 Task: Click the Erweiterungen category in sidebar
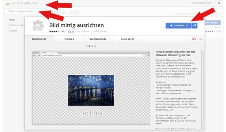(x=16, y=25)
